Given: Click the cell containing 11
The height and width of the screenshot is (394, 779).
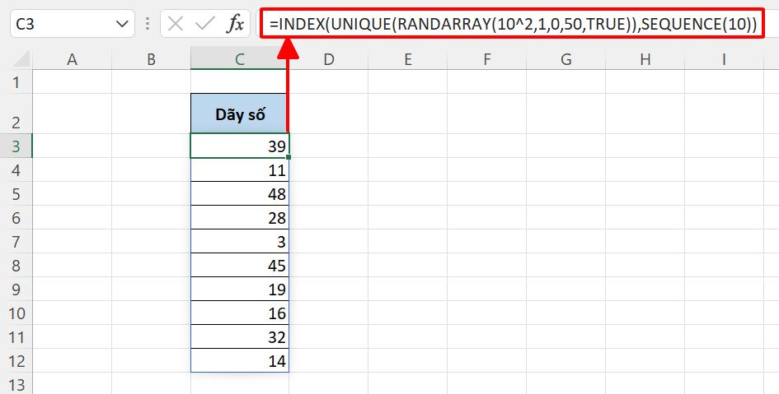Looking at the screenshot, I should (240, 170).
